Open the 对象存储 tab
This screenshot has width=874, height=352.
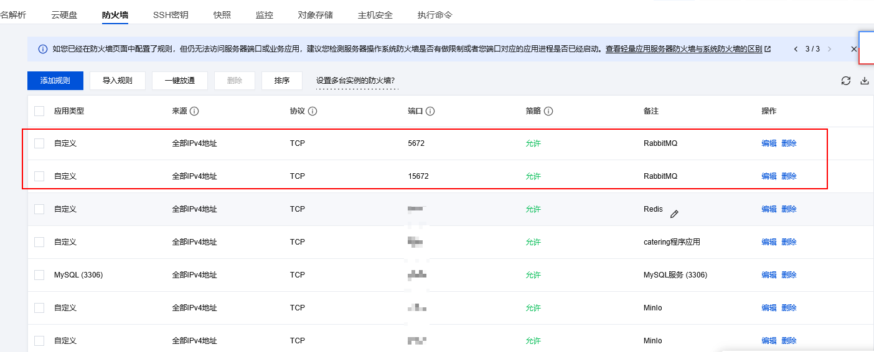[x=315, y=15]
